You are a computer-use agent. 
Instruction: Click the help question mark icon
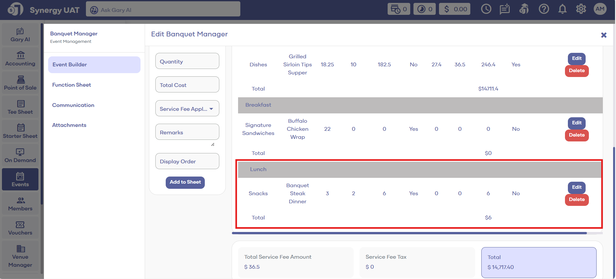click(544, 9)
